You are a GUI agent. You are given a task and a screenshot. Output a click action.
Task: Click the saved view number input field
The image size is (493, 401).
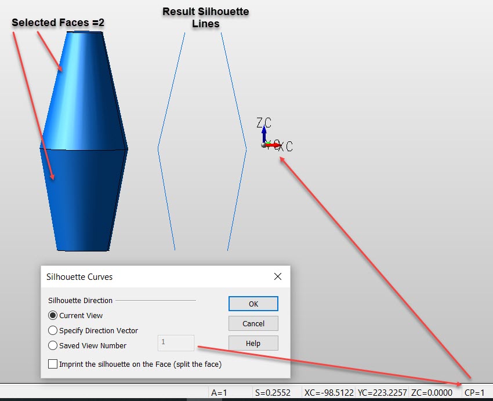[x=175, y=343]
